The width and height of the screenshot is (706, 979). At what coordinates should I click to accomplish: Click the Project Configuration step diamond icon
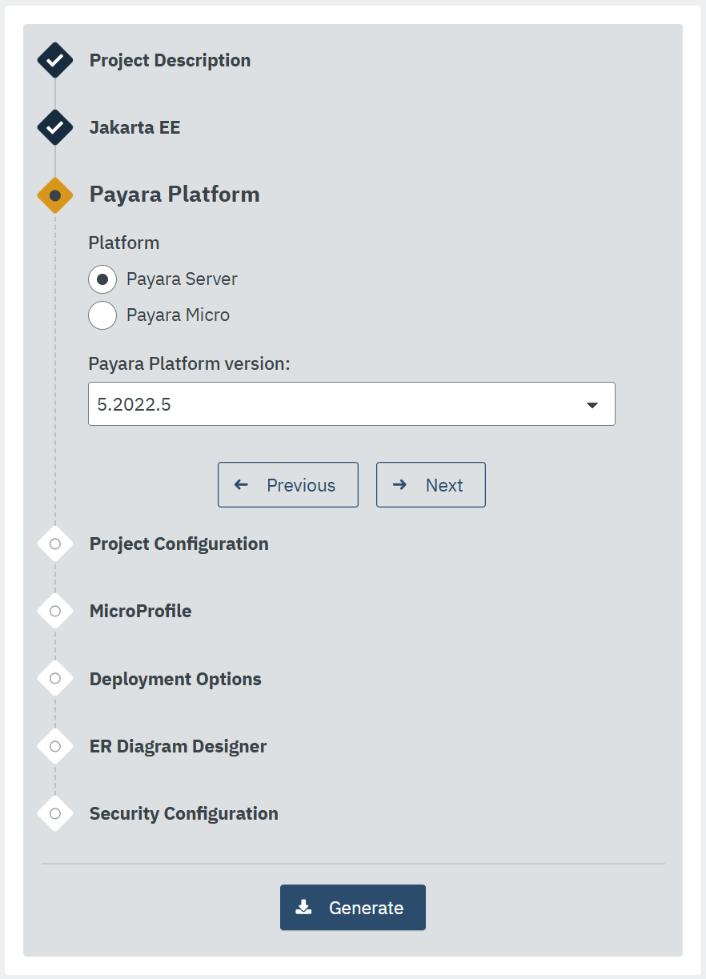(x=54, y=544)
